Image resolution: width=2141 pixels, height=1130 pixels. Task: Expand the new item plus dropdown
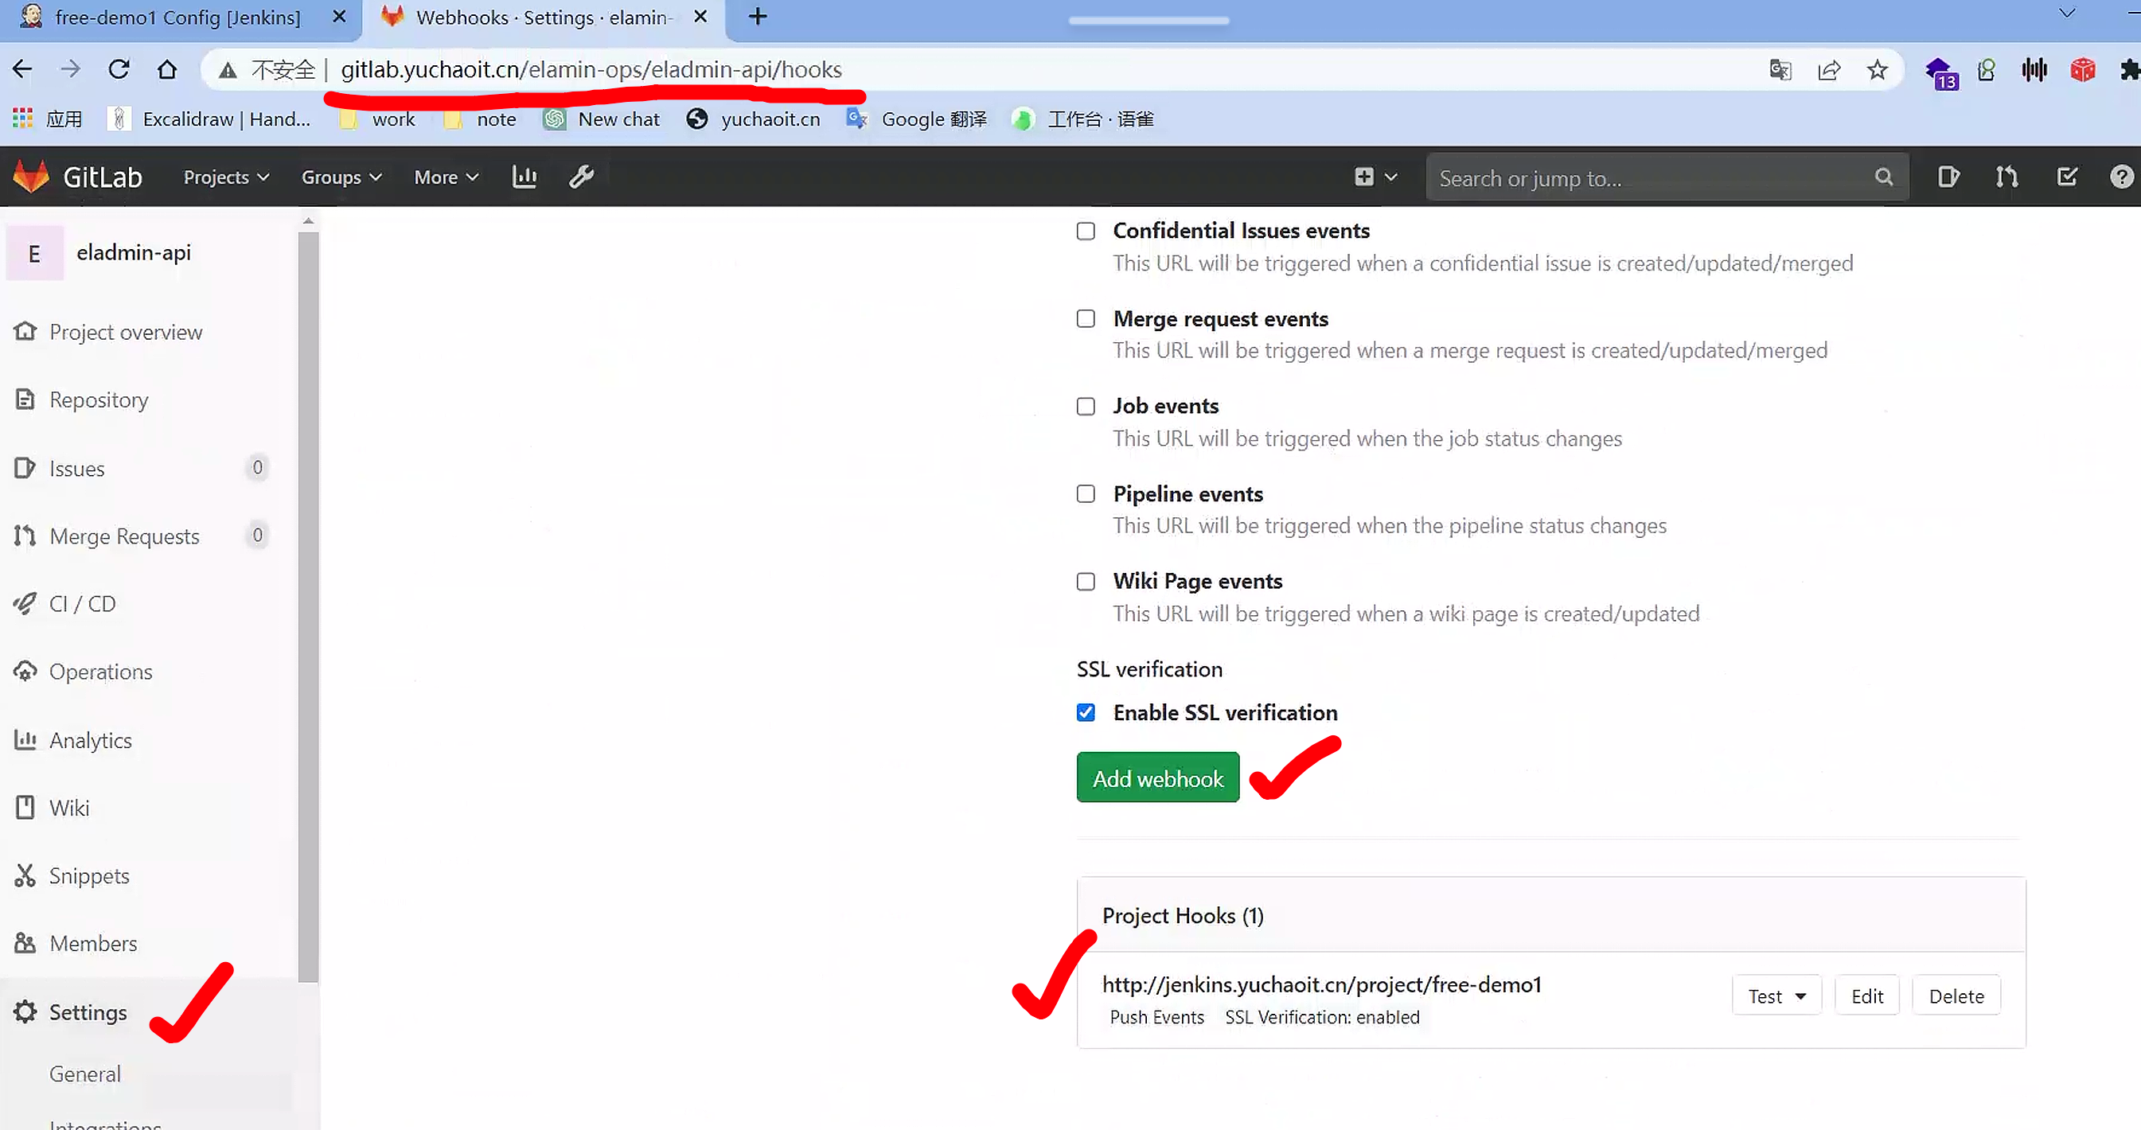[1375, 177]
